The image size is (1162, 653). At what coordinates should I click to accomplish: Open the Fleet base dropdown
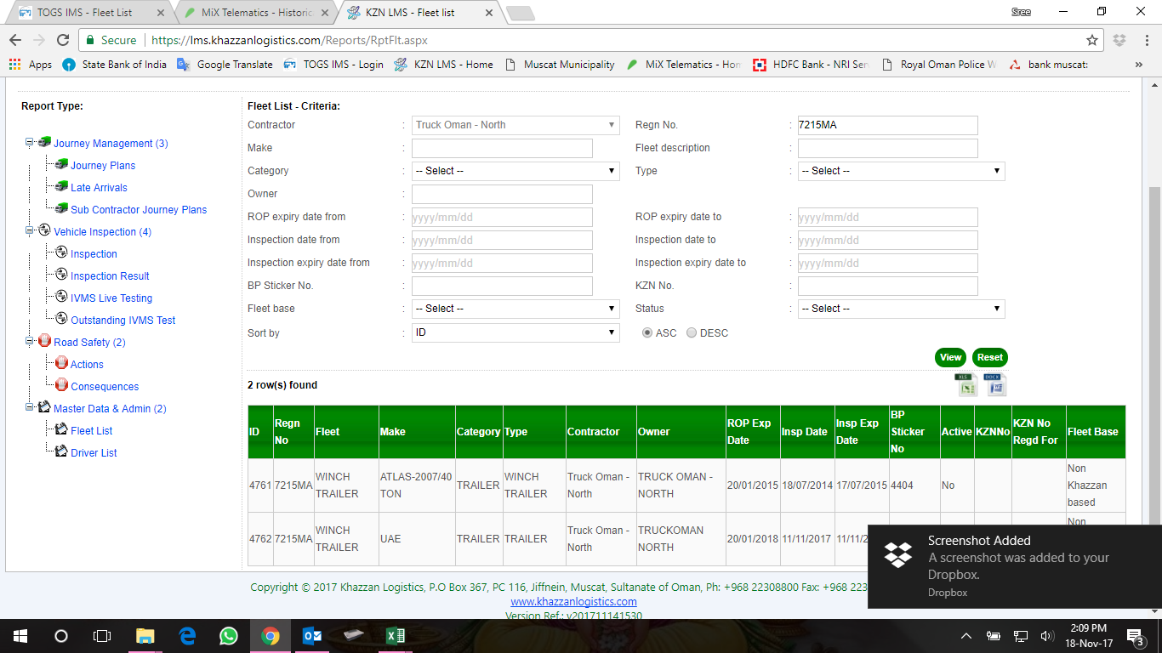click(x=515, y=309)
